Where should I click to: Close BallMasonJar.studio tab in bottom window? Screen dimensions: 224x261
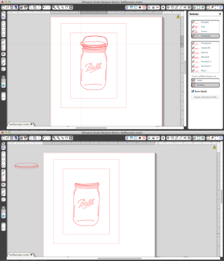tap(31, 254)
